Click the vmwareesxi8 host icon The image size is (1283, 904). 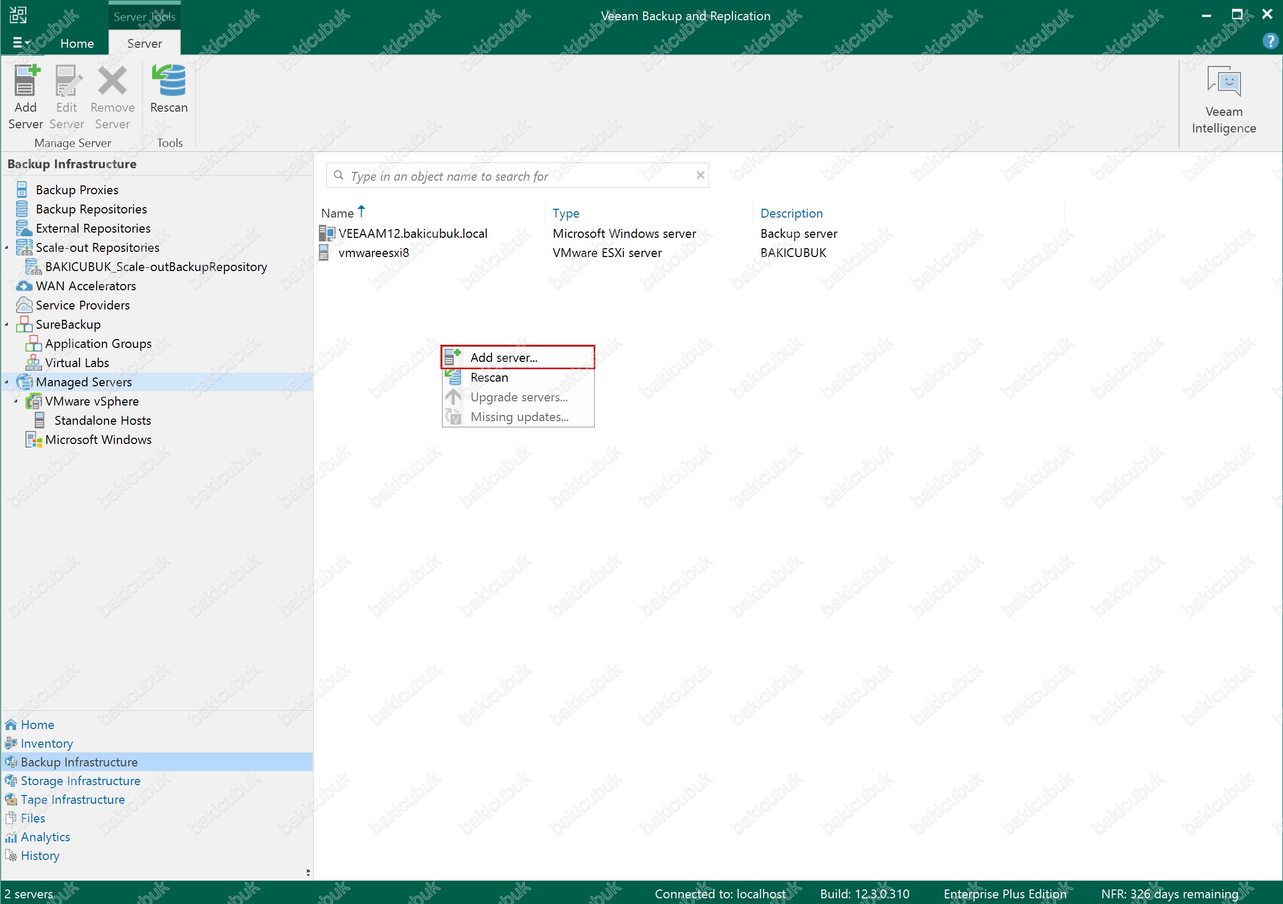(x=324, y=252)
